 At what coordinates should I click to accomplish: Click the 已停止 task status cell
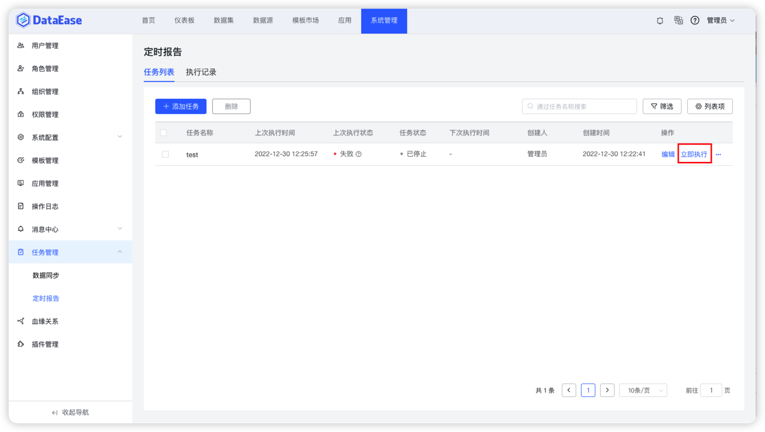click(x=413, y=154)
